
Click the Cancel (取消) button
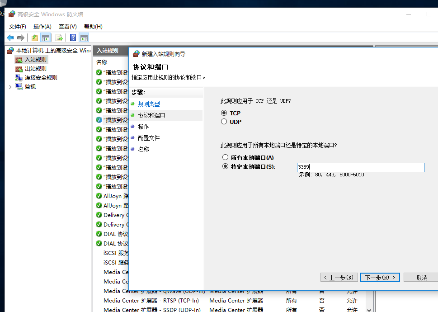tap(422, 277)
